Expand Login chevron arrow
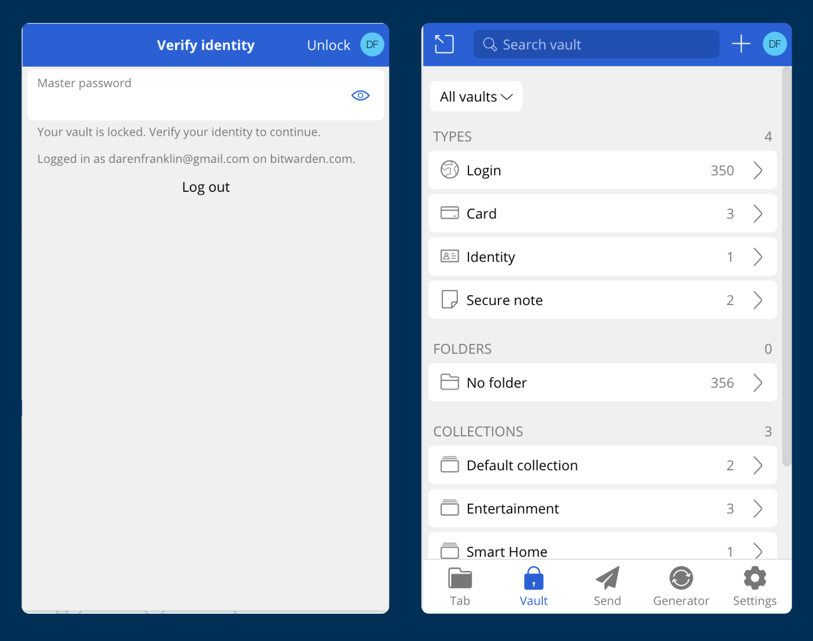 click(757, 170)
